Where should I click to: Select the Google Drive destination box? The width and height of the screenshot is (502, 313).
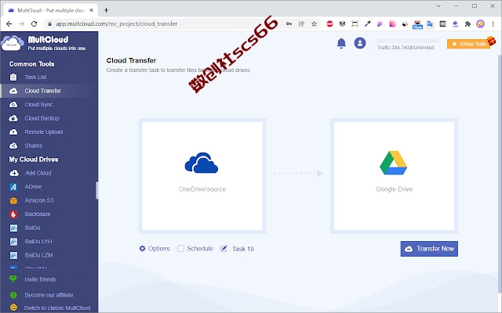tap(394, 175)
